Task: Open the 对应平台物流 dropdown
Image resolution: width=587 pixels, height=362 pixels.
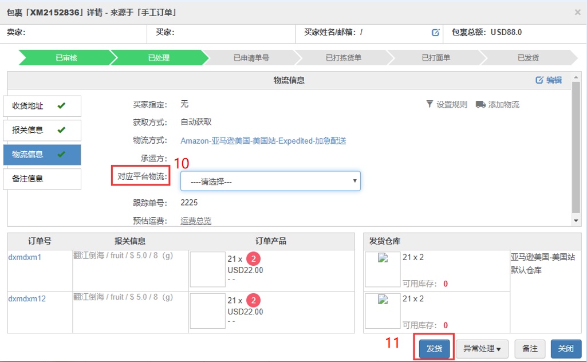Action: point(270,181)
